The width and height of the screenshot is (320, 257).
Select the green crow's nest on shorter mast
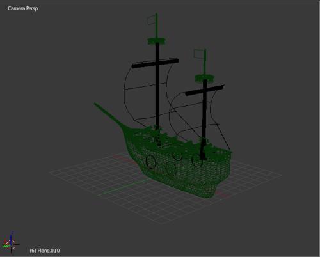click(x=205, y=78)
